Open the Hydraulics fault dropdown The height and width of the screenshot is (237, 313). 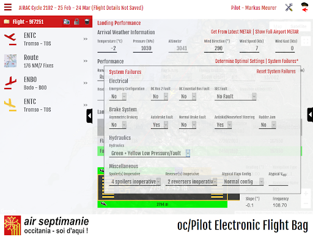coord(150,153)
